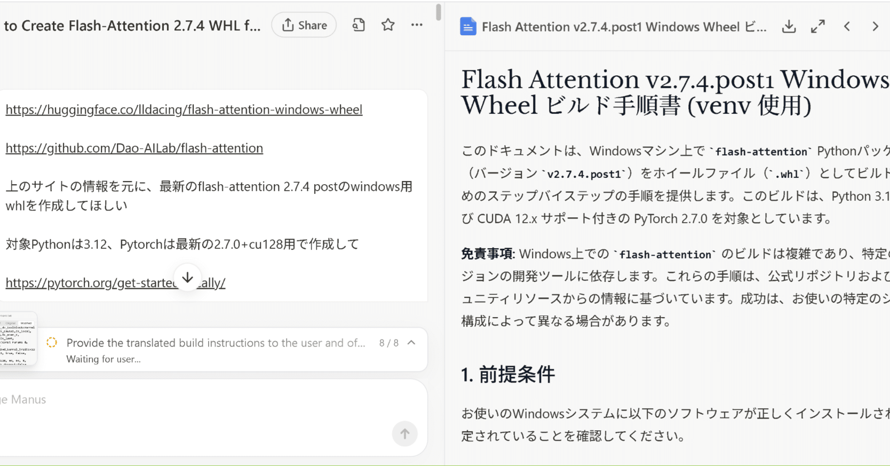Click the chat title text
The image size is (890, 466).
click(x=132, y=26)
